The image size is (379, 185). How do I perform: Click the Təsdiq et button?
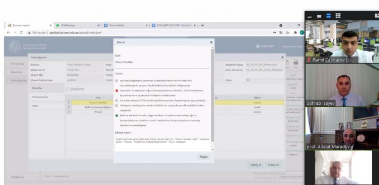[255, 165]
